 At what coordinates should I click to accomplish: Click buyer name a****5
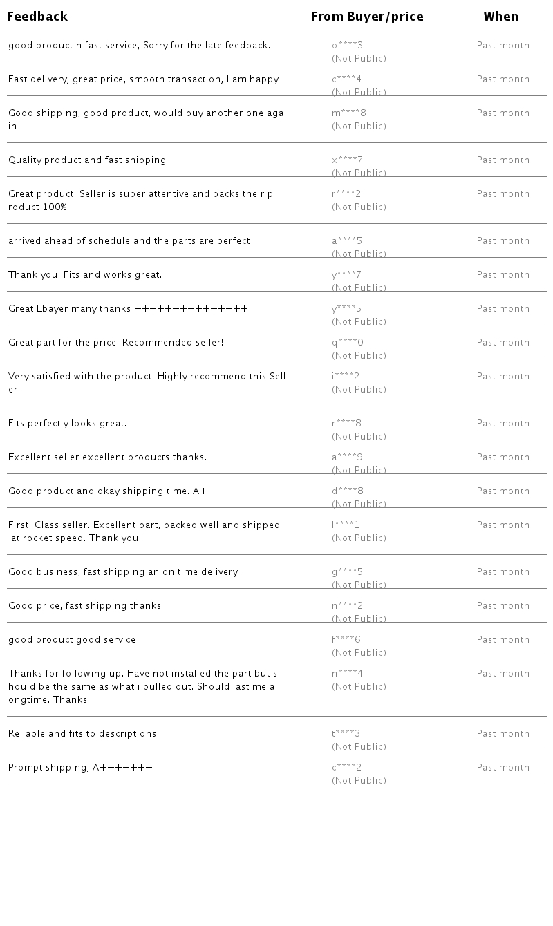tap(347, 241)
